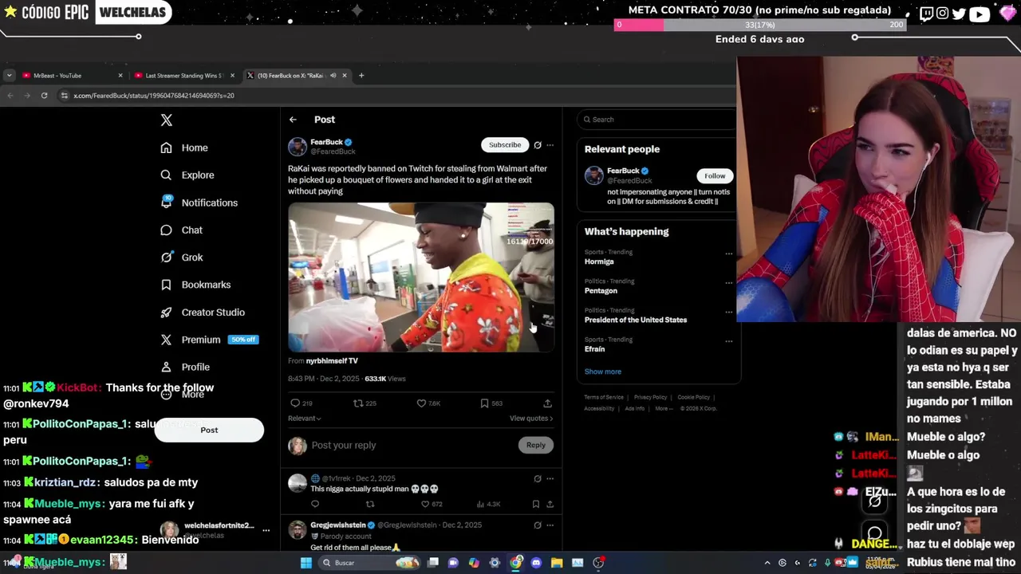Go back using the Post header arrow
The image size is (1021, 574).
tap(293, 120)
